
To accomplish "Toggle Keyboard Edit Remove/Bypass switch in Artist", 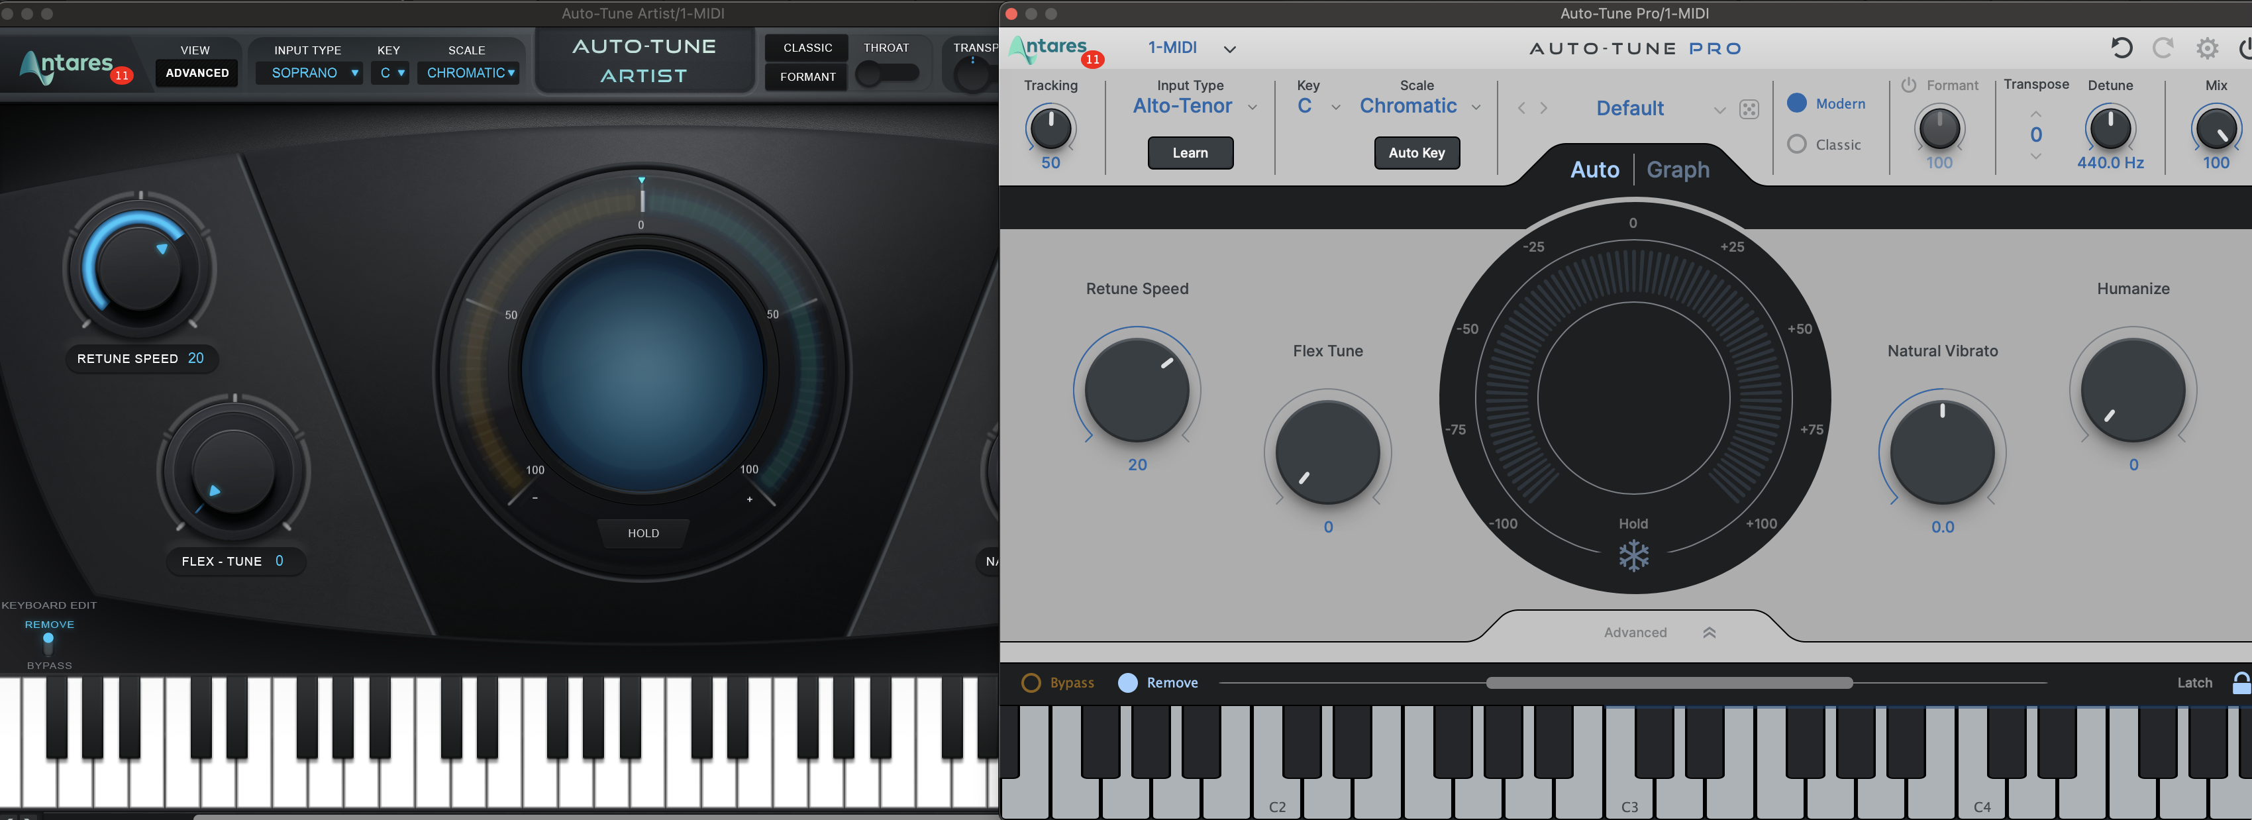I will point(48,644).
